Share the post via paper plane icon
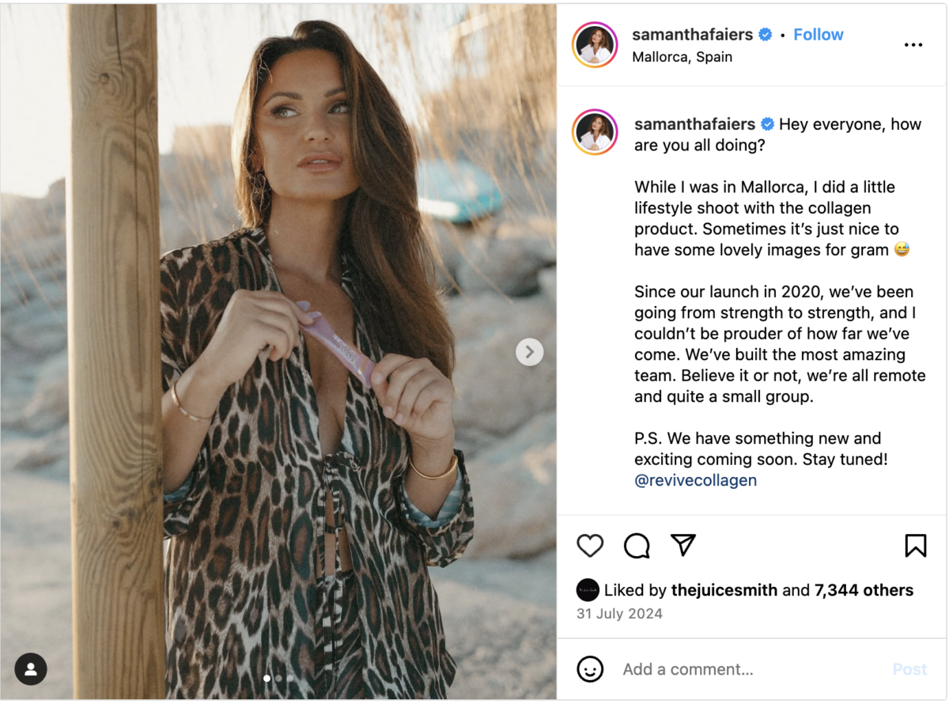The height and width of the screenshot is (704, 949). (x=682, y=544)
